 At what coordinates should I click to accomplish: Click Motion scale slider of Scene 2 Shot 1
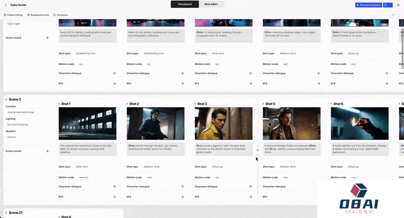(x=84, y=177)
